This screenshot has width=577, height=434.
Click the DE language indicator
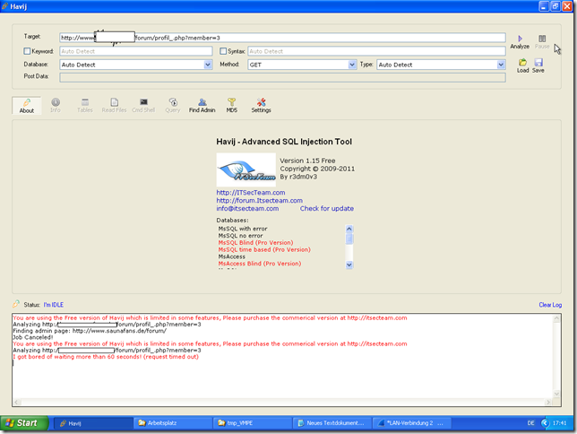530,423
